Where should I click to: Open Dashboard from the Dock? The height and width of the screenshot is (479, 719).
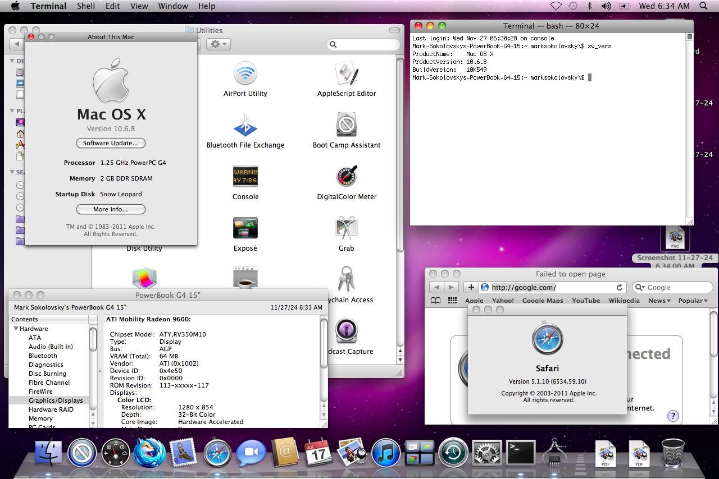pyautogui.click(x=116, y=453)
